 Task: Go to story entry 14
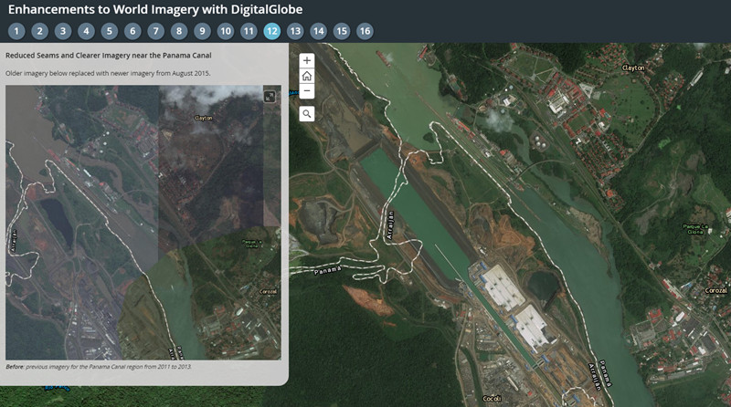[x=318, y=31]
